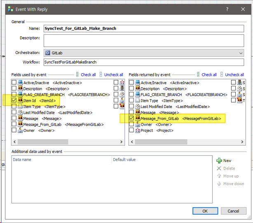Viewport: 253px width, 223px height.
Task: Click into the Name input field
Action: tap(144, 28)
